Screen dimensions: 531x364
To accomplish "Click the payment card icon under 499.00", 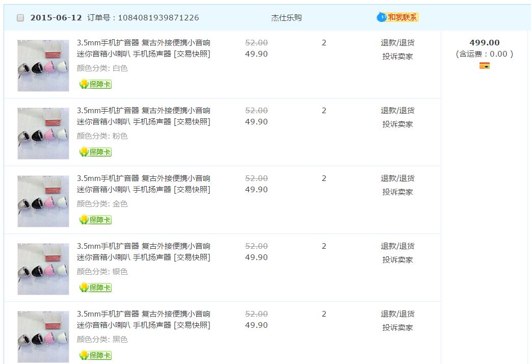I will click(484, 66).
